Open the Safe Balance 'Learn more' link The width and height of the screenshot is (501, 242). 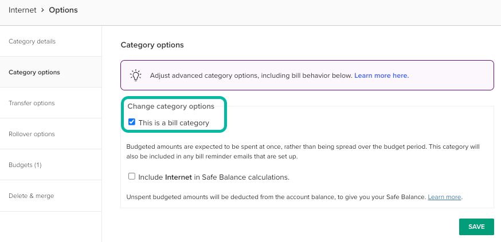444,197
